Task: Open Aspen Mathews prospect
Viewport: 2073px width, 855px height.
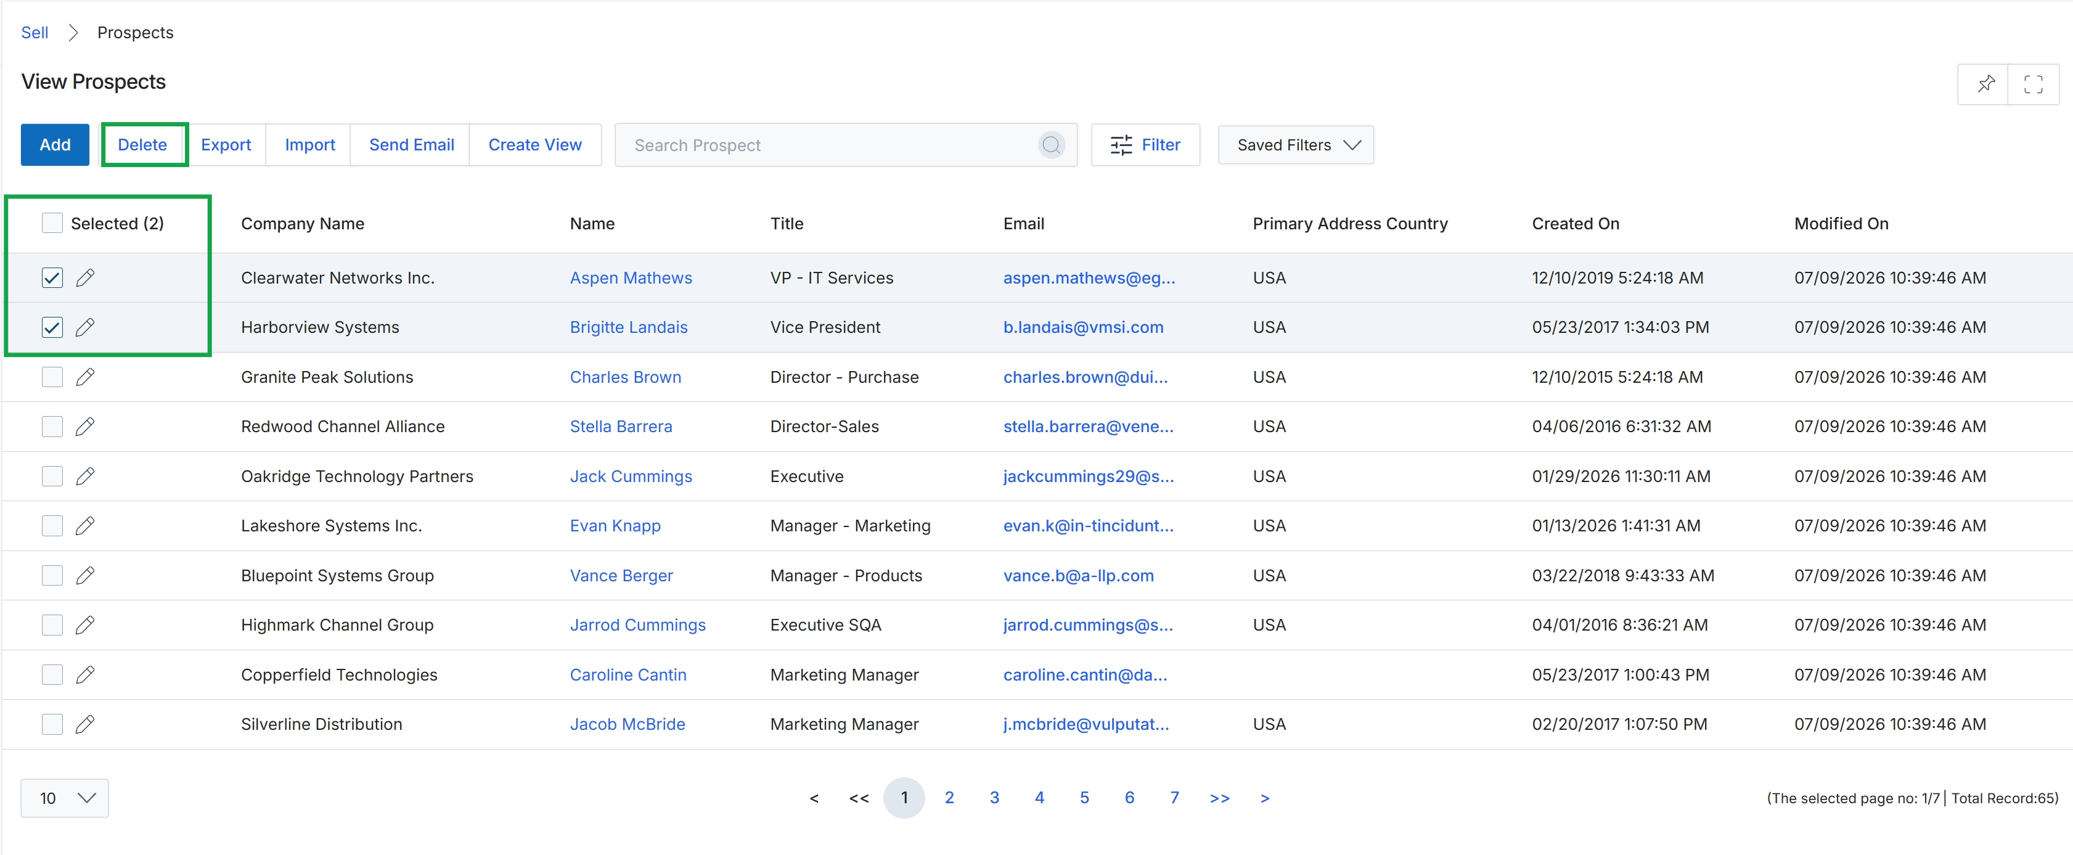Action: [631, 278]
